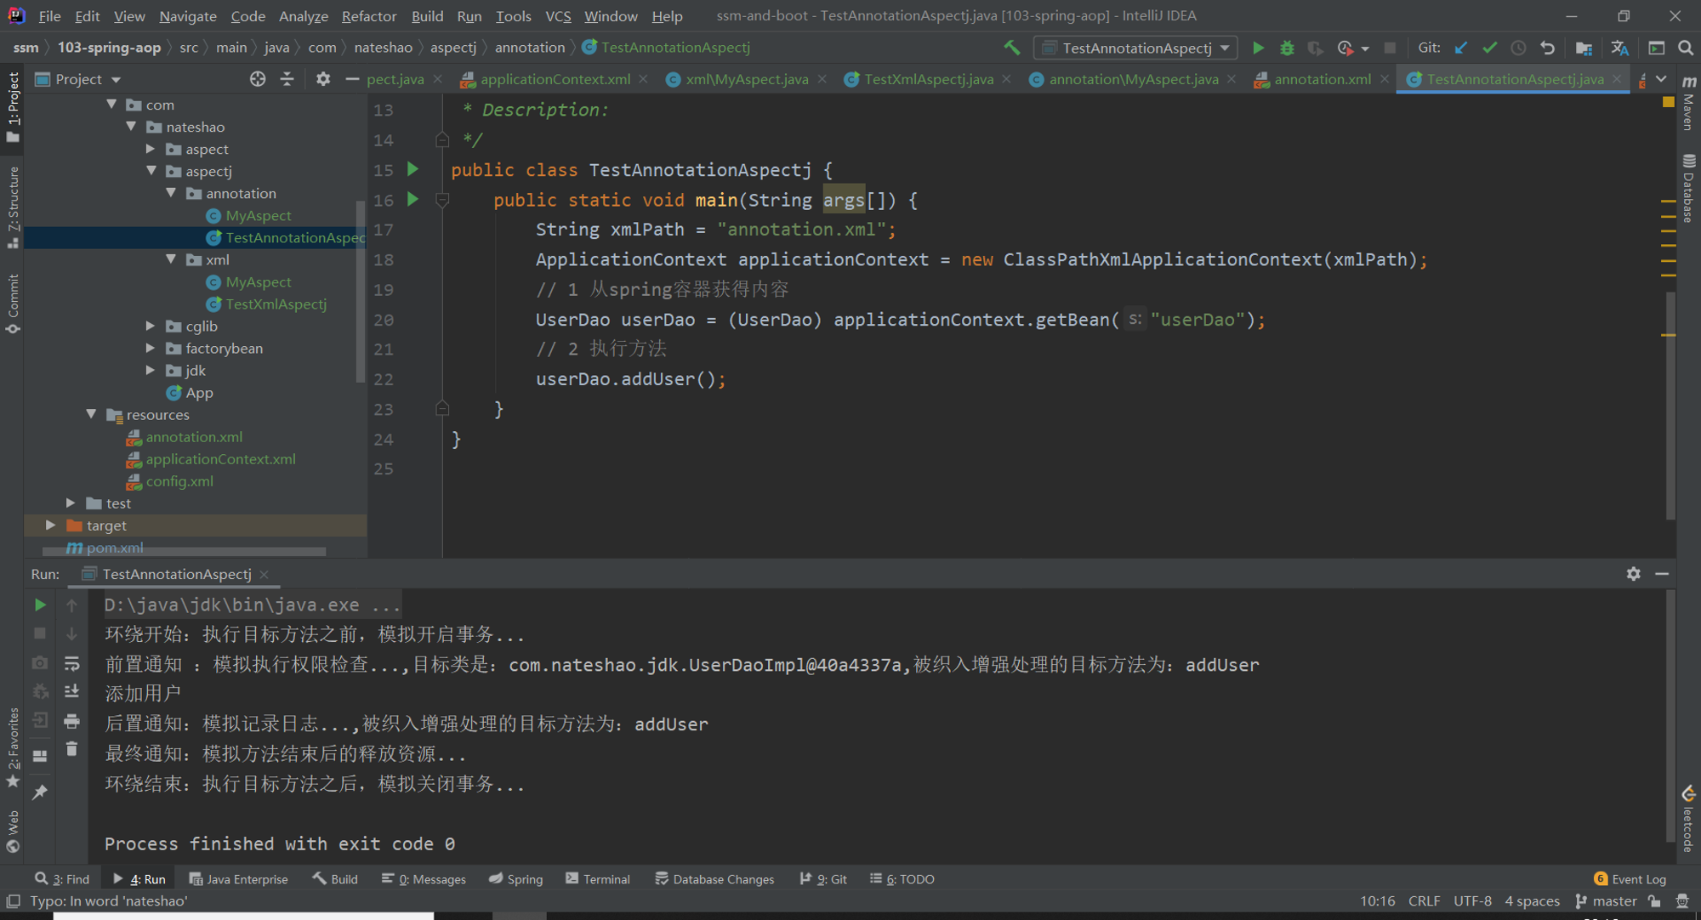Open the run configuration dropdown
The image size is (1701, 920).
(1136, 48)
